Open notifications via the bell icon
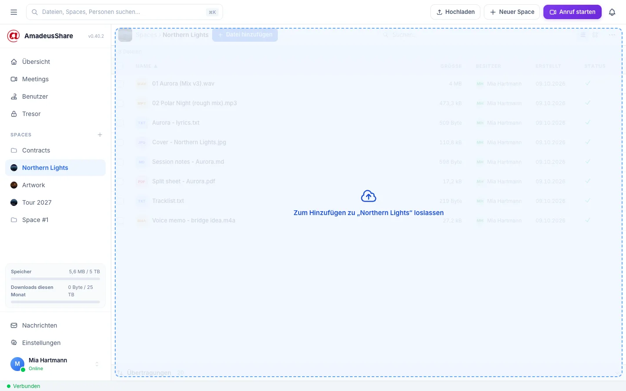Screen dimensions: 626x391 tap(612, 12)
